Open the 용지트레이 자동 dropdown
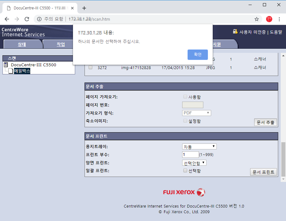The height and width of the screenshot is (221, 286). tap(199, 147)
